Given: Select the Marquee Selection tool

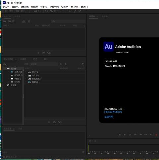Looking at the screenshot, I should (x=66, y=11).
